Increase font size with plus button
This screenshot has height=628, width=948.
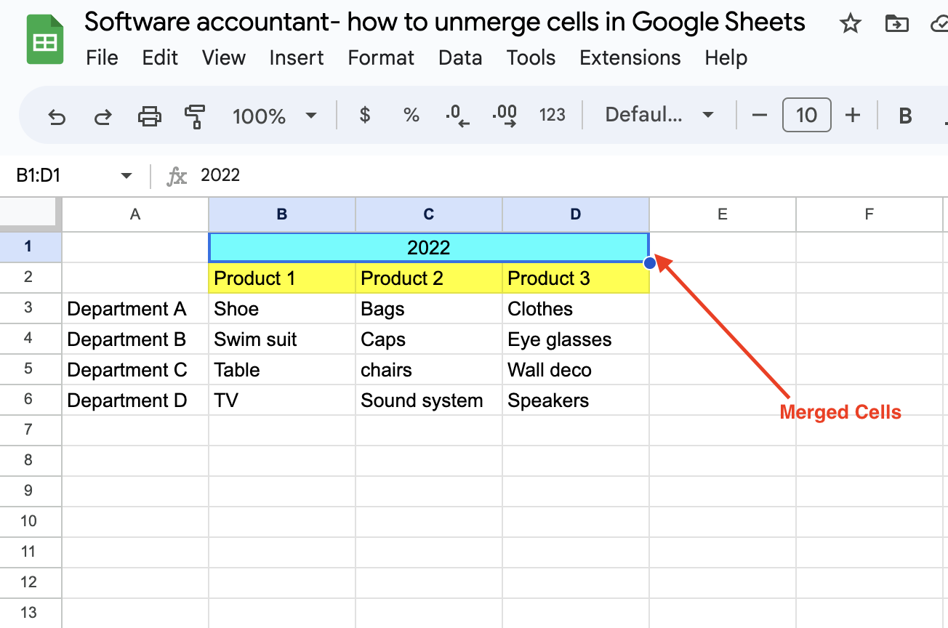pyautogui.click(x=853, y=115)
